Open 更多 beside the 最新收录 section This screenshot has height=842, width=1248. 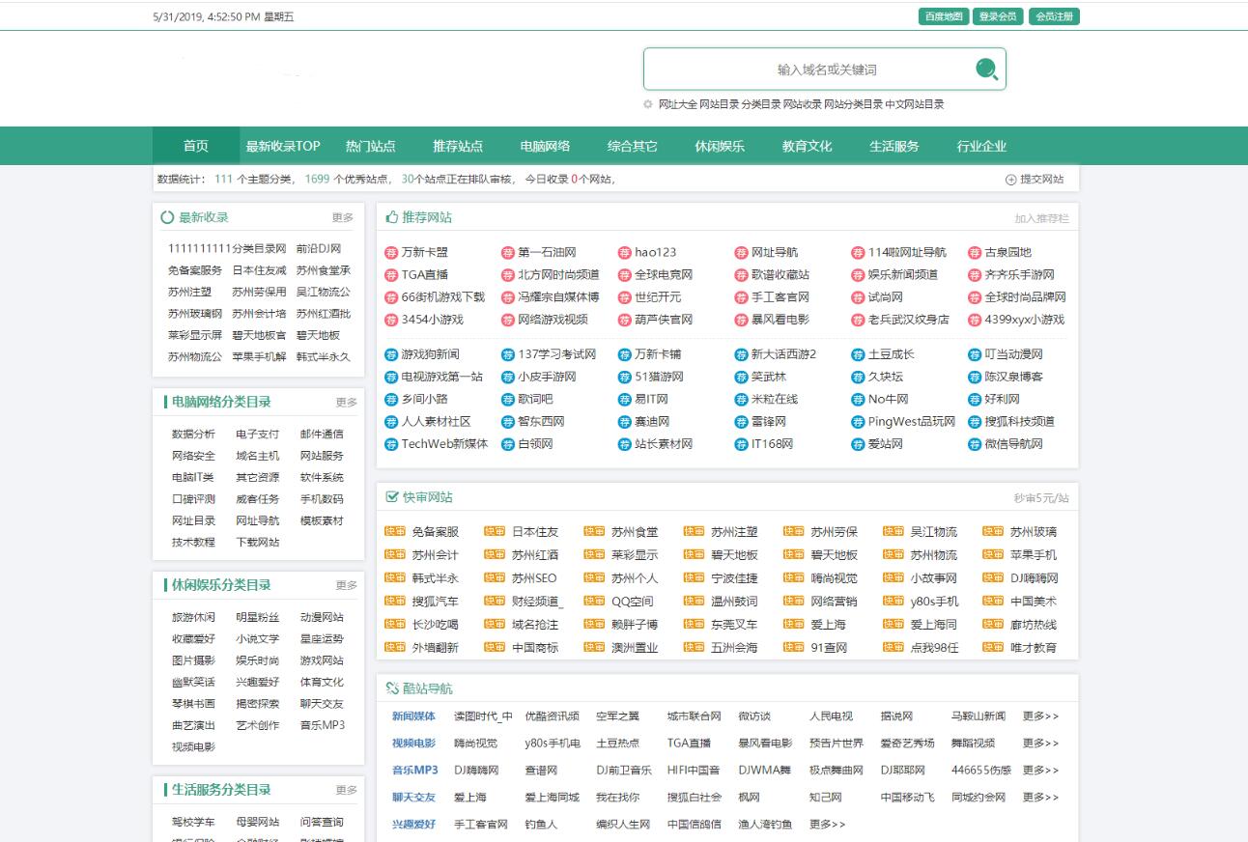point(345,217)
